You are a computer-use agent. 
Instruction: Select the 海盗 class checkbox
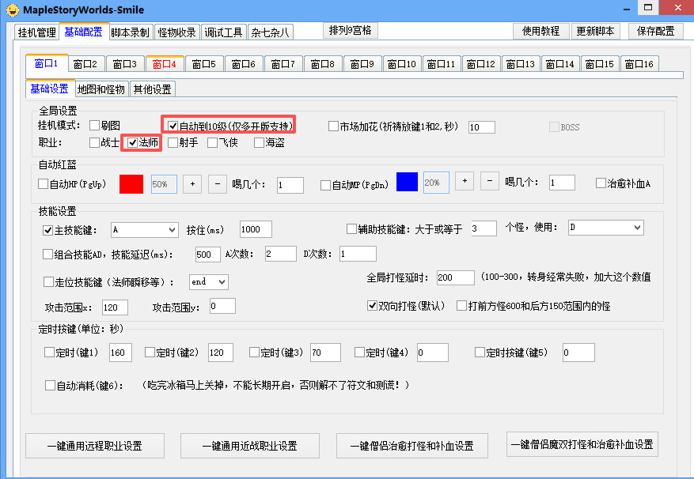259,142
